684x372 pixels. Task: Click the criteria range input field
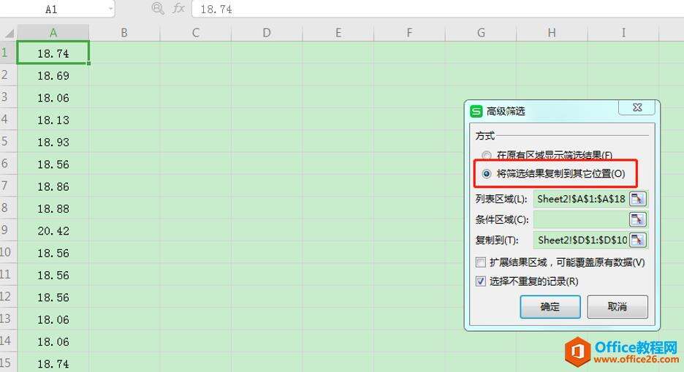(581, 219)
